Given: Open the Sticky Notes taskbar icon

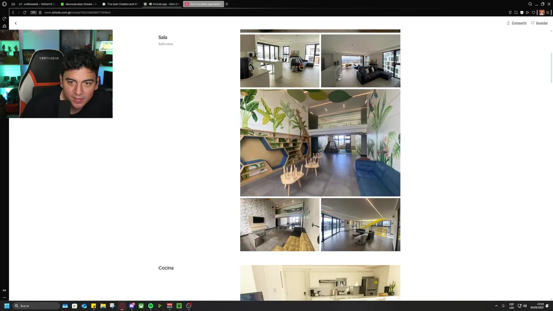Looking at the screenshot, I should [x=93, y=306].
